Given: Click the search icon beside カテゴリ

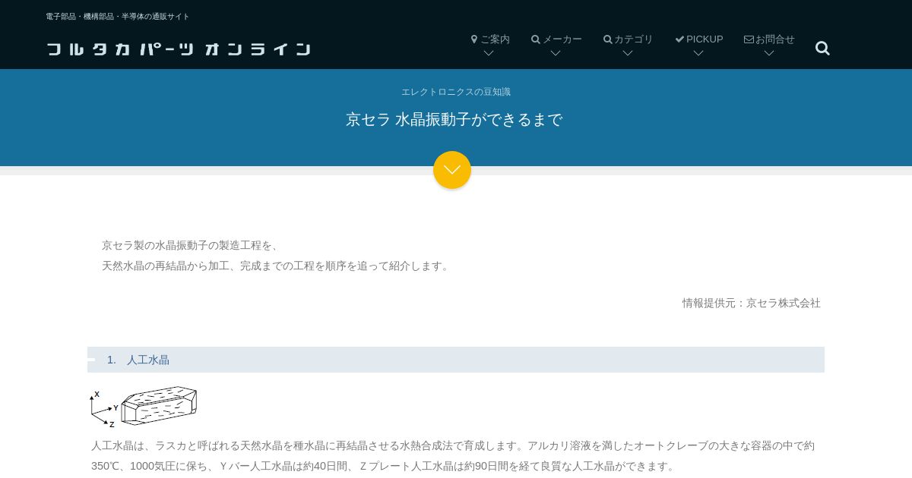Looking at the screenshot, I should point(608,39).
